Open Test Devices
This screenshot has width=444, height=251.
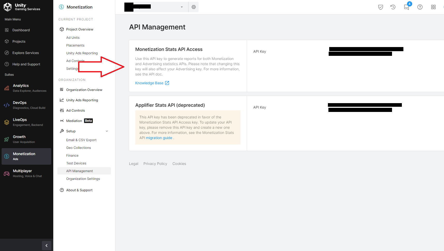point(76,163)
